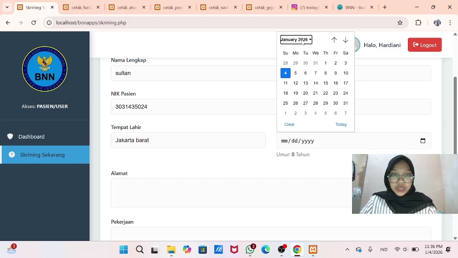
Task: Open the January 2026 month dropdown
Action: pyautogui.click(x=296, y=39)
